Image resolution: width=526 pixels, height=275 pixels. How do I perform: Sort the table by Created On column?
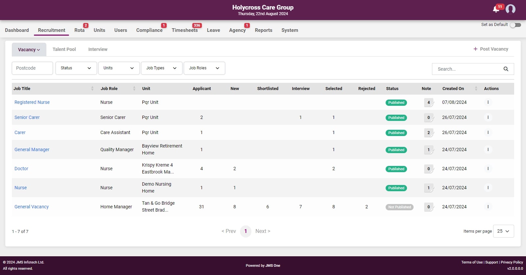click(x=476, y=89)
